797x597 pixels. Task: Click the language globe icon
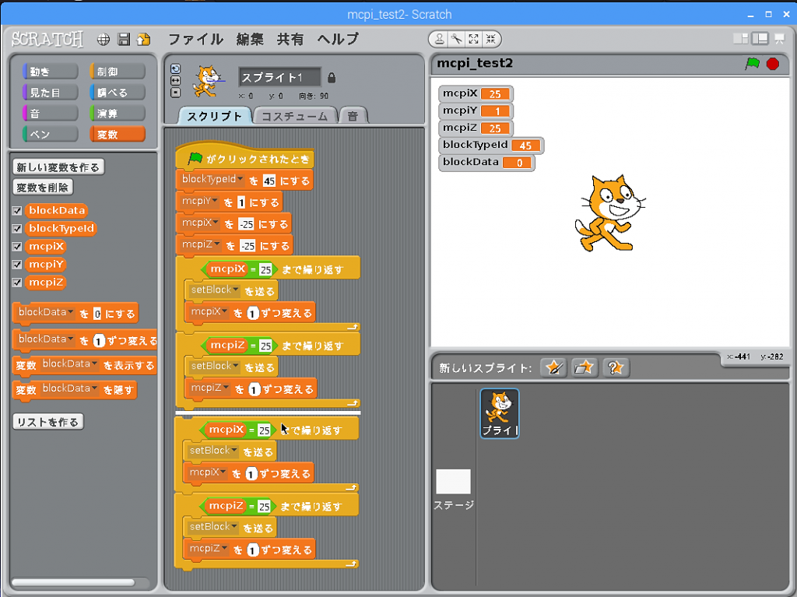(104, 40)
